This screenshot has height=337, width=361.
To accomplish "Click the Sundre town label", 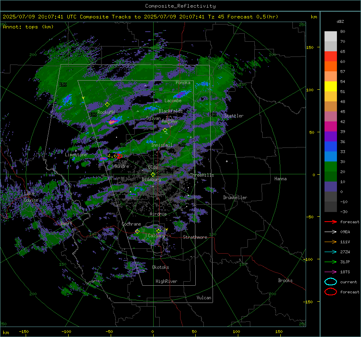I will 122,166.
